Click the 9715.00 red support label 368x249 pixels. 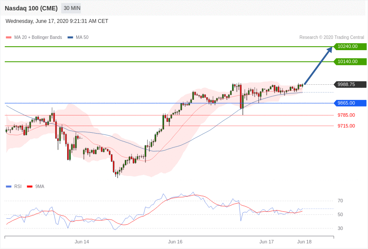[346, 126]
